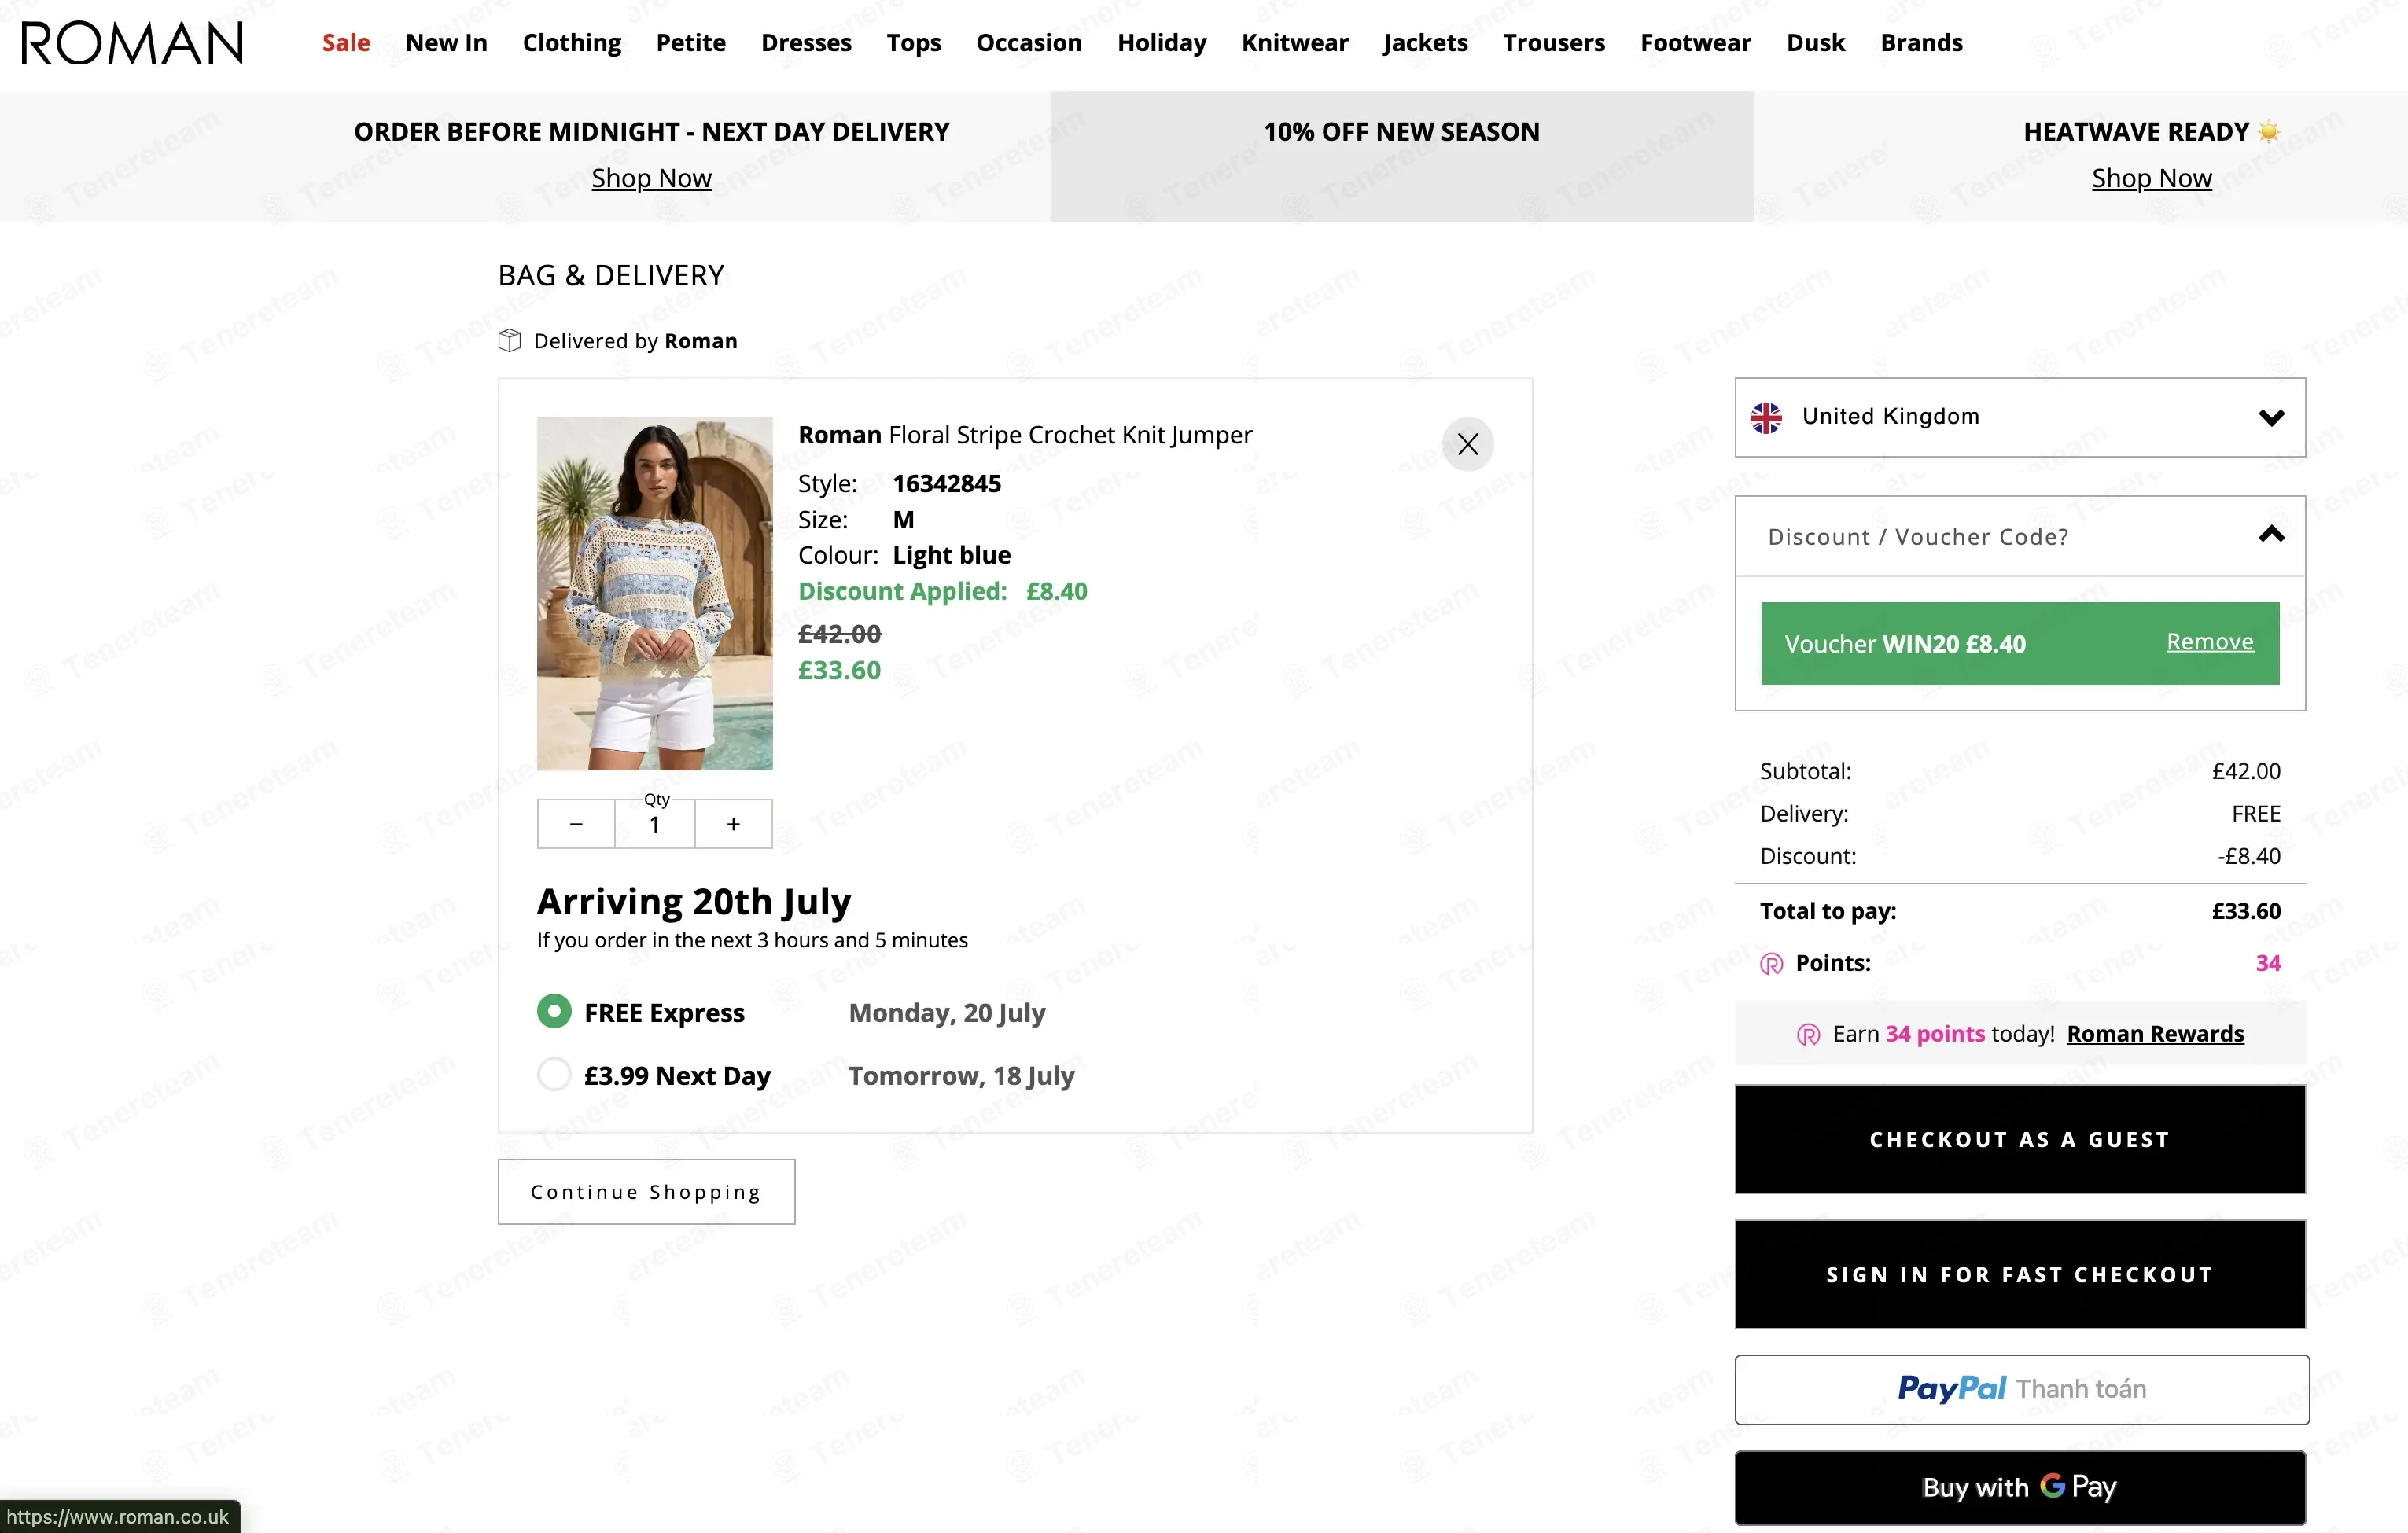Open the Trousers menu

(x=1554, y=43)
